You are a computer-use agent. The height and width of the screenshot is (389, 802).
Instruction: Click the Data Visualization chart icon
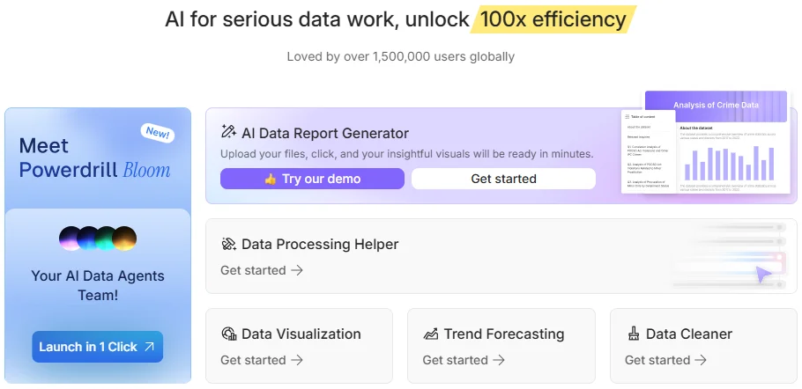228,334
